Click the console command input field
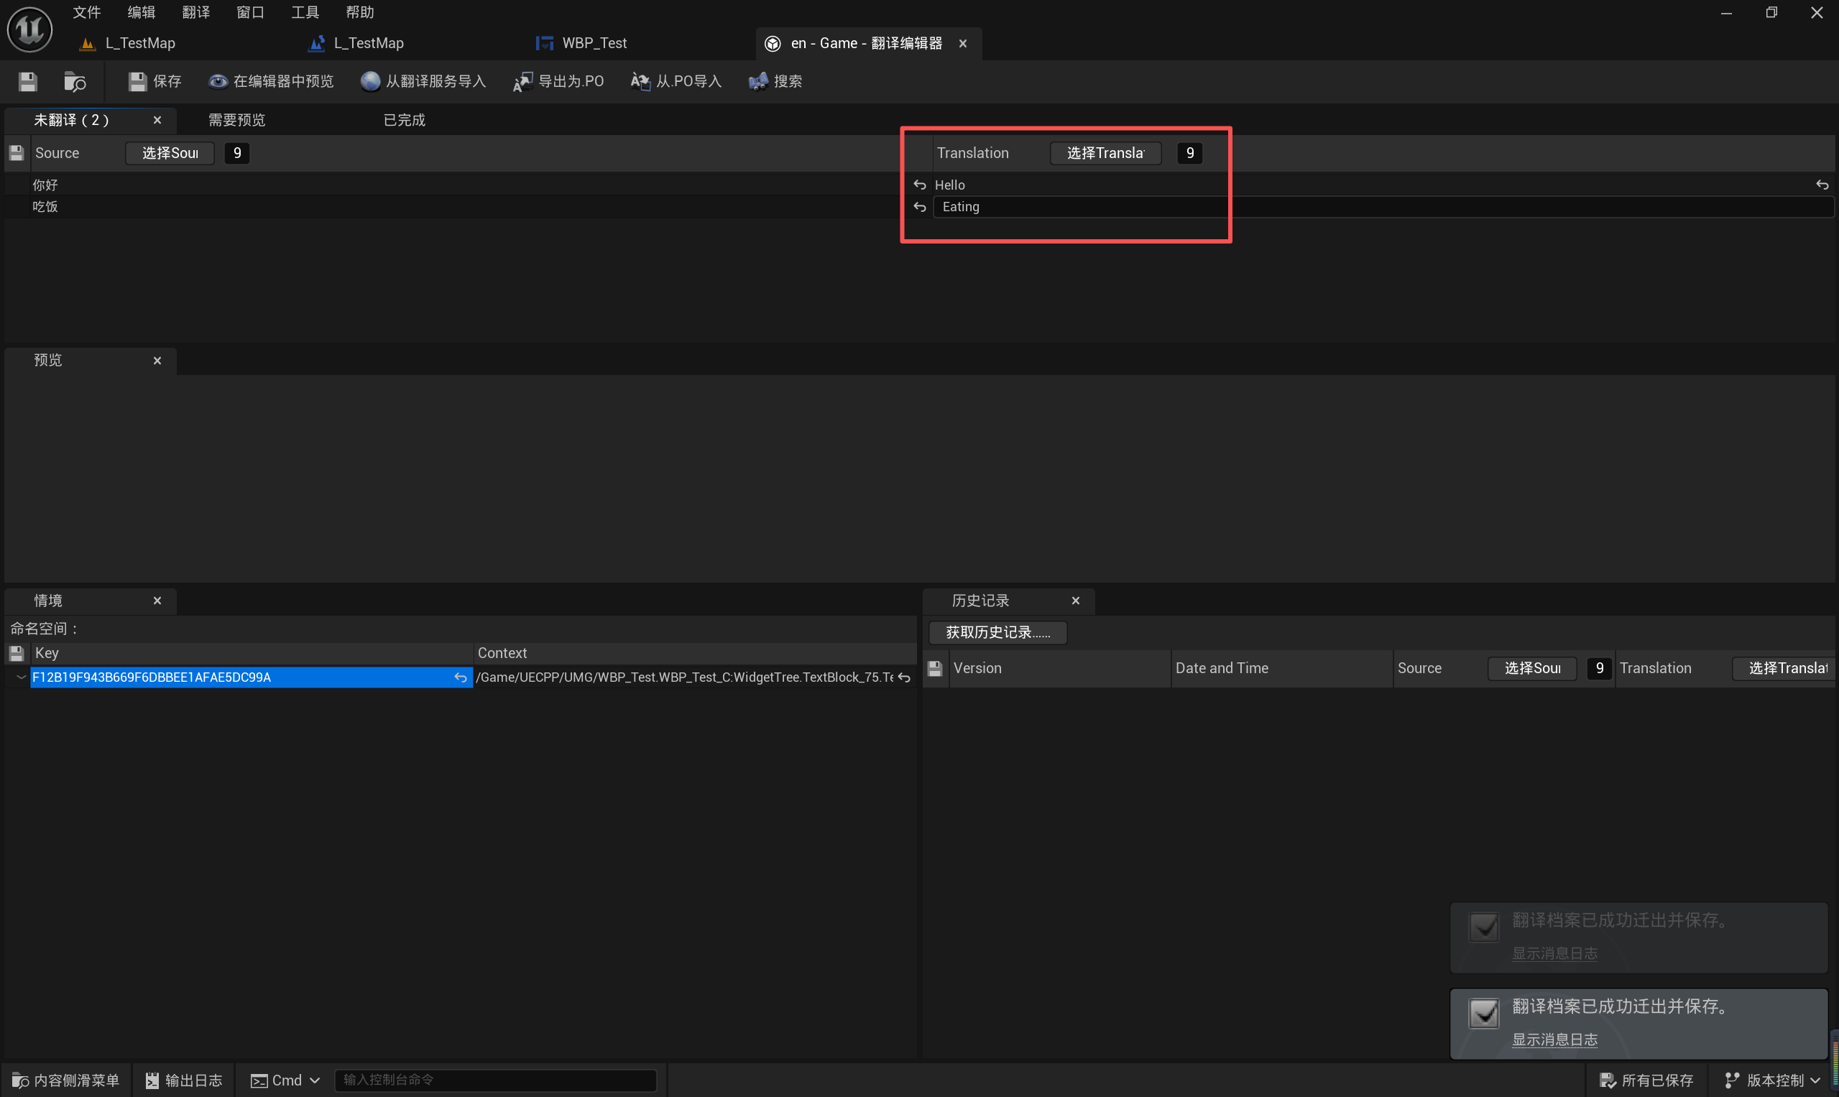 [x=495, y=1080]
